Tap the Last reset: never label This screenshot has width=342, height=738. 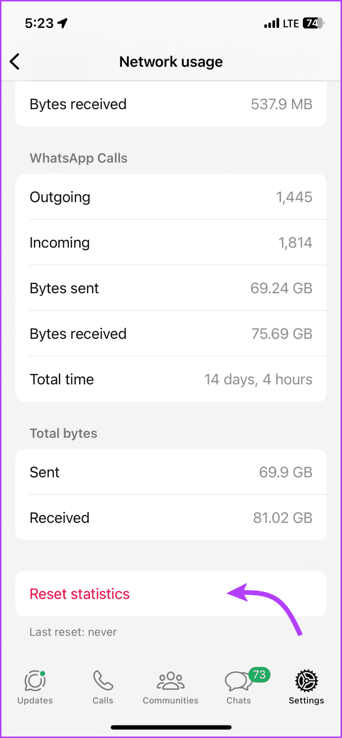click(73, 632)
